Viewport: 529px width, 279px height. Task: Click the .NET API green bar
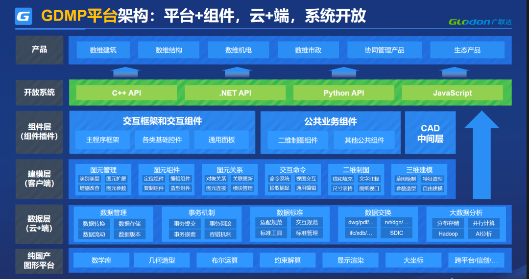click(x=235, y=93)
